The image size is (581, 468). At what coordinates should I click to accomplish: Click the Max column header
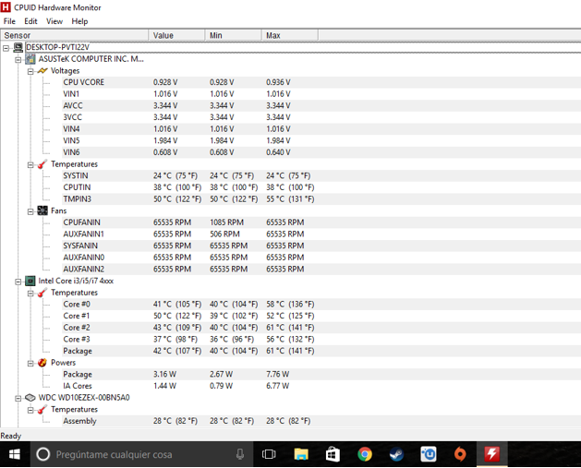[289, 35]
